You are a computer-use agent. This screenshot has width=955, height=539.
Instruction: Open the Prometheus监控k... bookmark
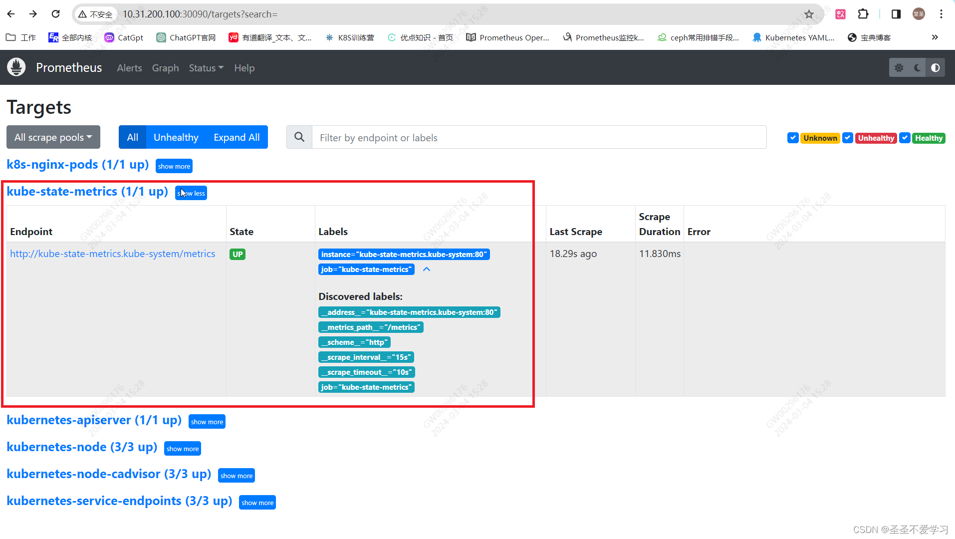click(603, 37)
